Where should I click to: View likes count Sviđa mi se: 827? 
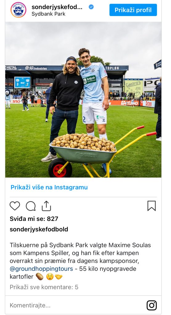tap(34, 219)
